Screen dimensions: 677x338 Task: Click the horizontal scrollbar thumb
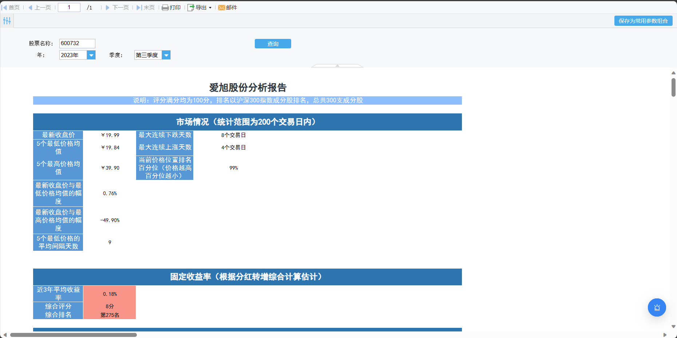[74, 335]
